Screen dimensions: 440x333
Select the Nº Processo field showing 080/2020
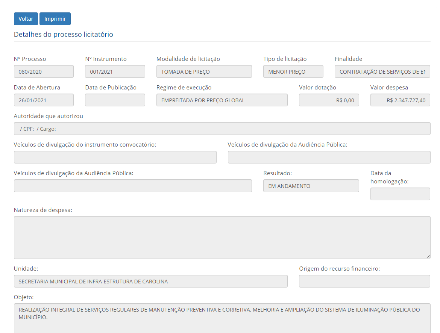pyautogui.click(x=44, y=71)
